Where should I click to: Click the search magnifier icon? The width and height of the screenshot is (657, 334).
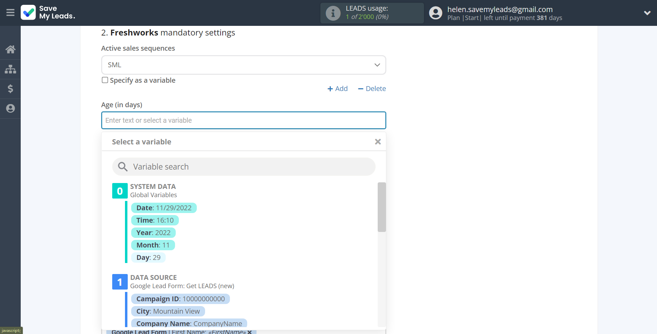pyautogui.click(x=123, y=167)
